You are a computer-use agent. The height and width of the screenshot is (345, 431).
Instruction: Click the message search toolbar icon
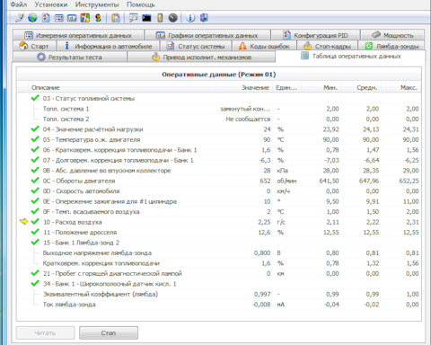click(x=133, y=18)
